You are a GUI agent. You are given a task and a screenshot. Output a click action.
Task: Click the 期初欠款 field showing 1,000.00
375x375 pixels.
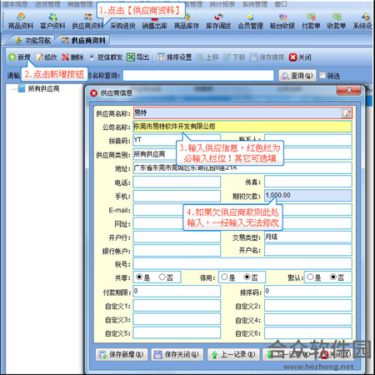point(308,195)
